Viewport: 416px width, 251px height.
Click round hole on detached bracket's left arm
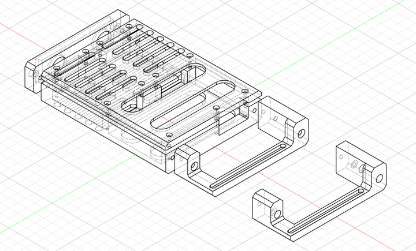277,214
